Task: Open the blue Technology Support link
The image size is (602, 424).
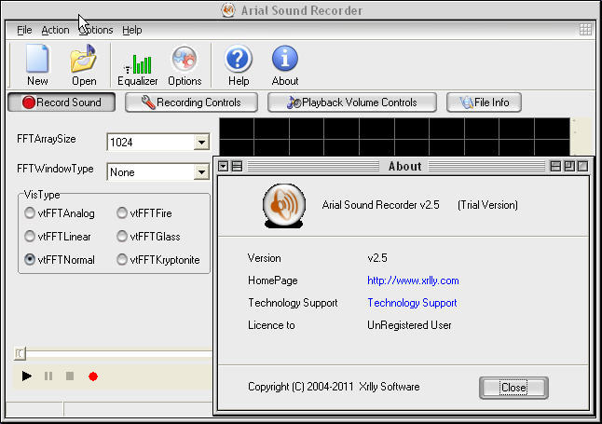Action: pyautogui.click(x=412, y=303)
